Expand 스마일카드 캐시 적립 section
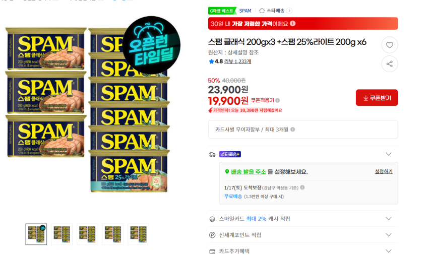 (388, 219)
